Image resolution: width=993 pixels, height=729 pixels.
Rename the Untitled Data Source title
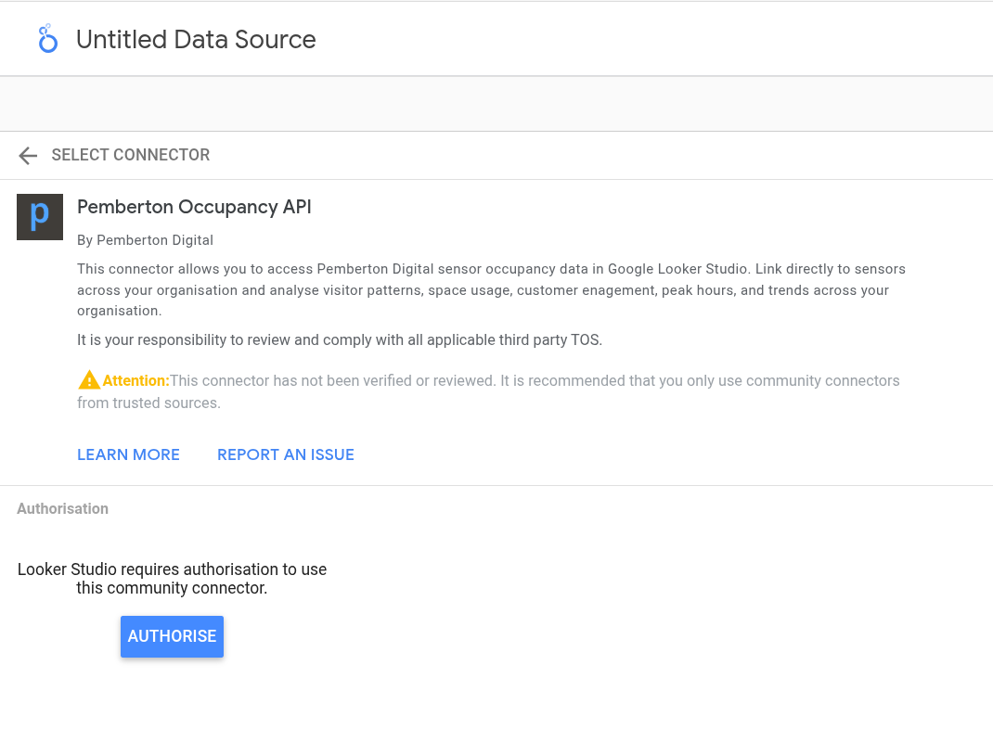[196, 39]
